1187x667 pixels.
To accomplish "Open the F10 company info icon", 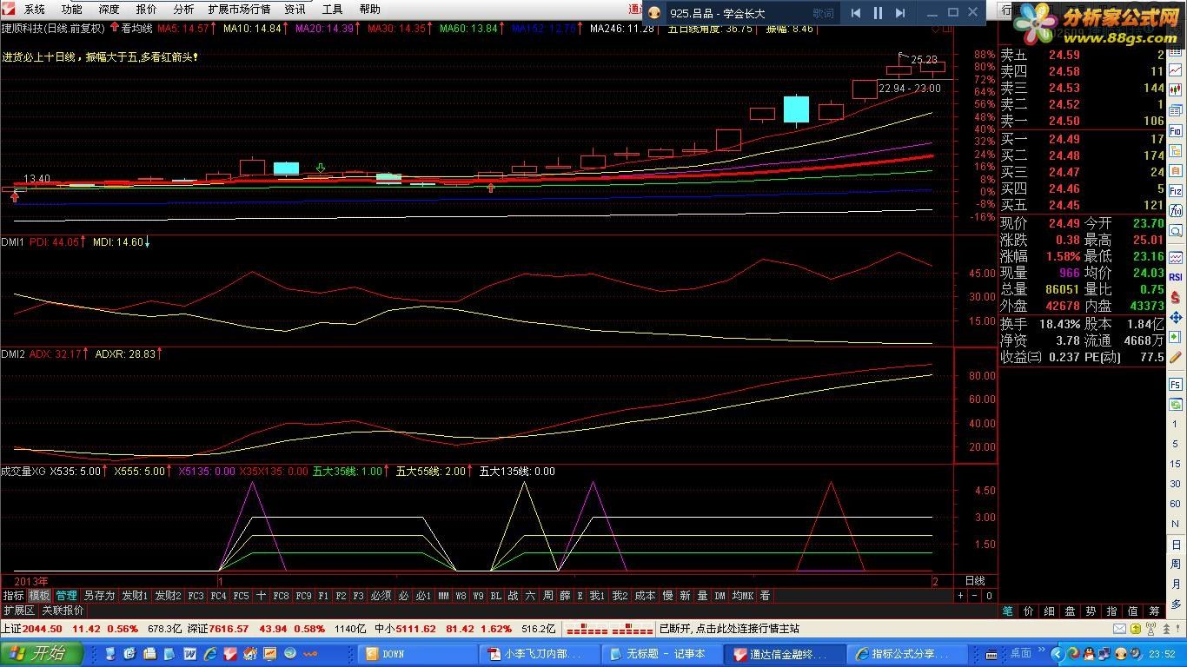I will click(1176, 129).
